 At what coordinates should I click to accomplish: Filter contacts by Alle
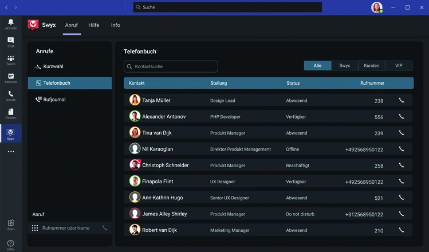pos(317,66)
